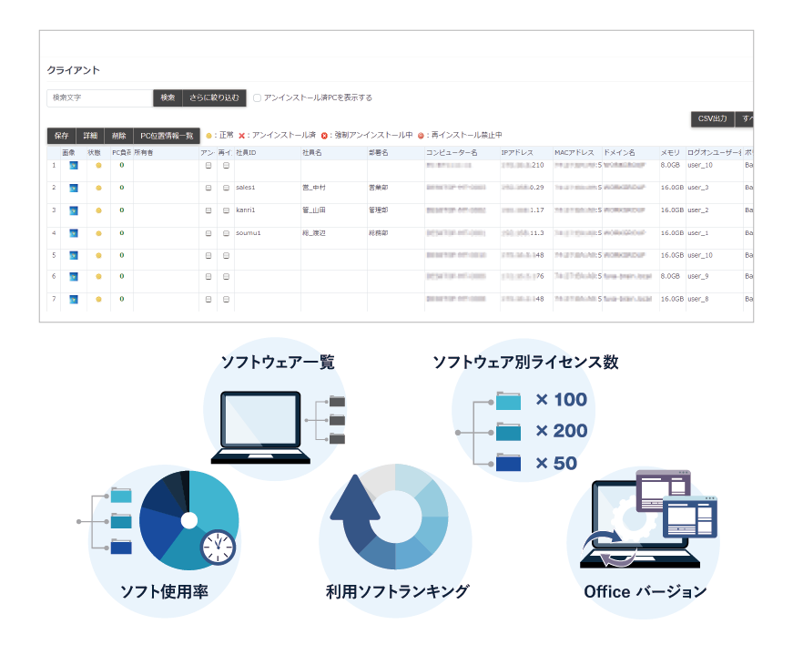
Task: Sort by the IPアドレス column header
Action: coord(526,153)
